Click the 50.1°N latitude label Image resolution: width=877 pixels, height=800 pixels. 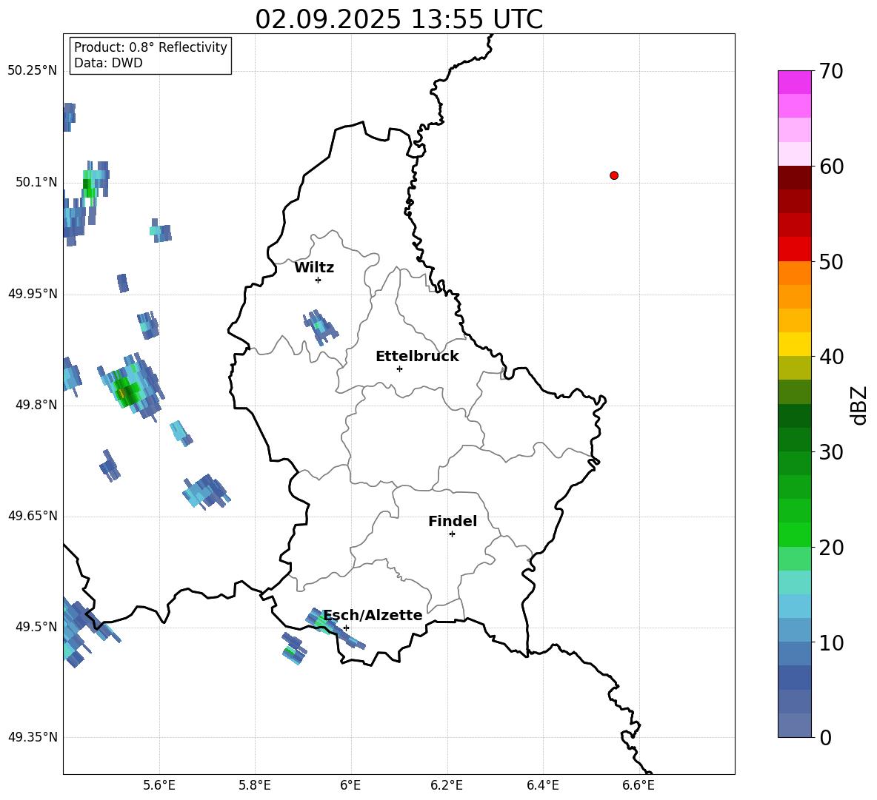point(36,182)
